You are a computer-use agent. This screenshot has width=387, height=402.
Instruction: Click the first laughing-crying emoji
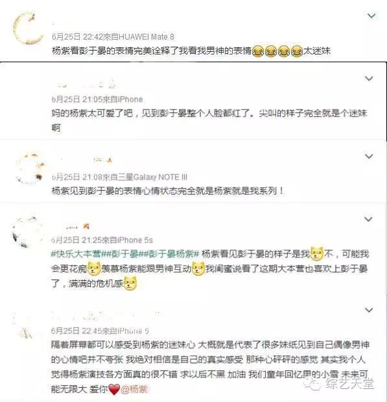pos(258,51)
